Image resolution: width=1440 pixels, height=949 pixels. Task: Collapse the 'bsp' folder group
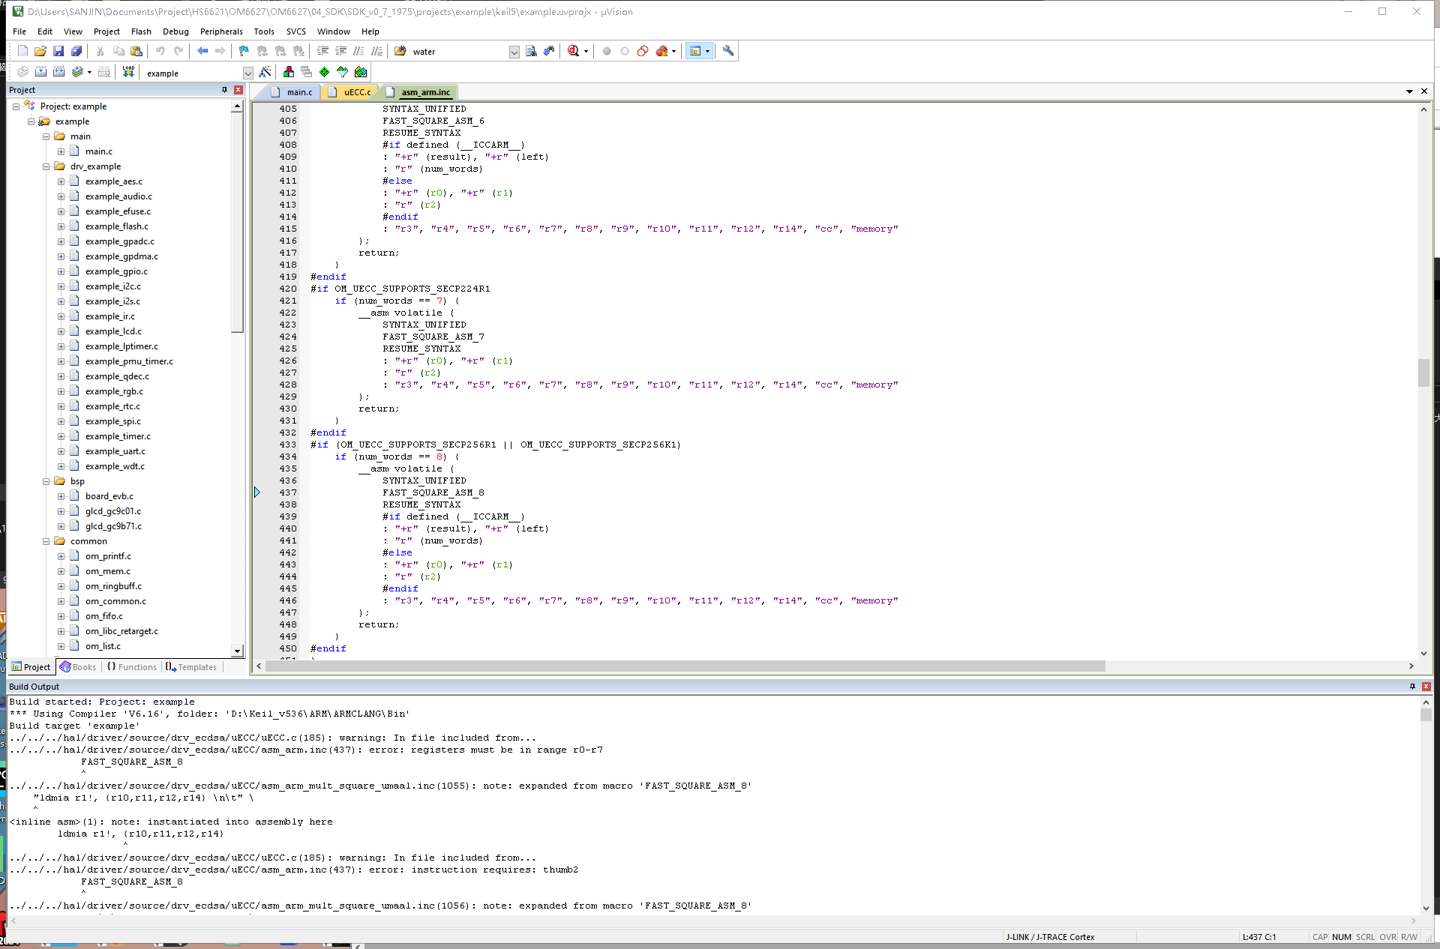(x=46, y=481)
